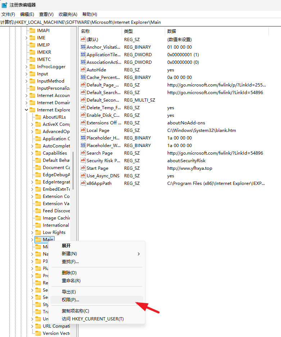Click the Placeholder_W... binary value icon
Image resolution: width=281 pixels, height=337 pixels.
coord(83,145)
